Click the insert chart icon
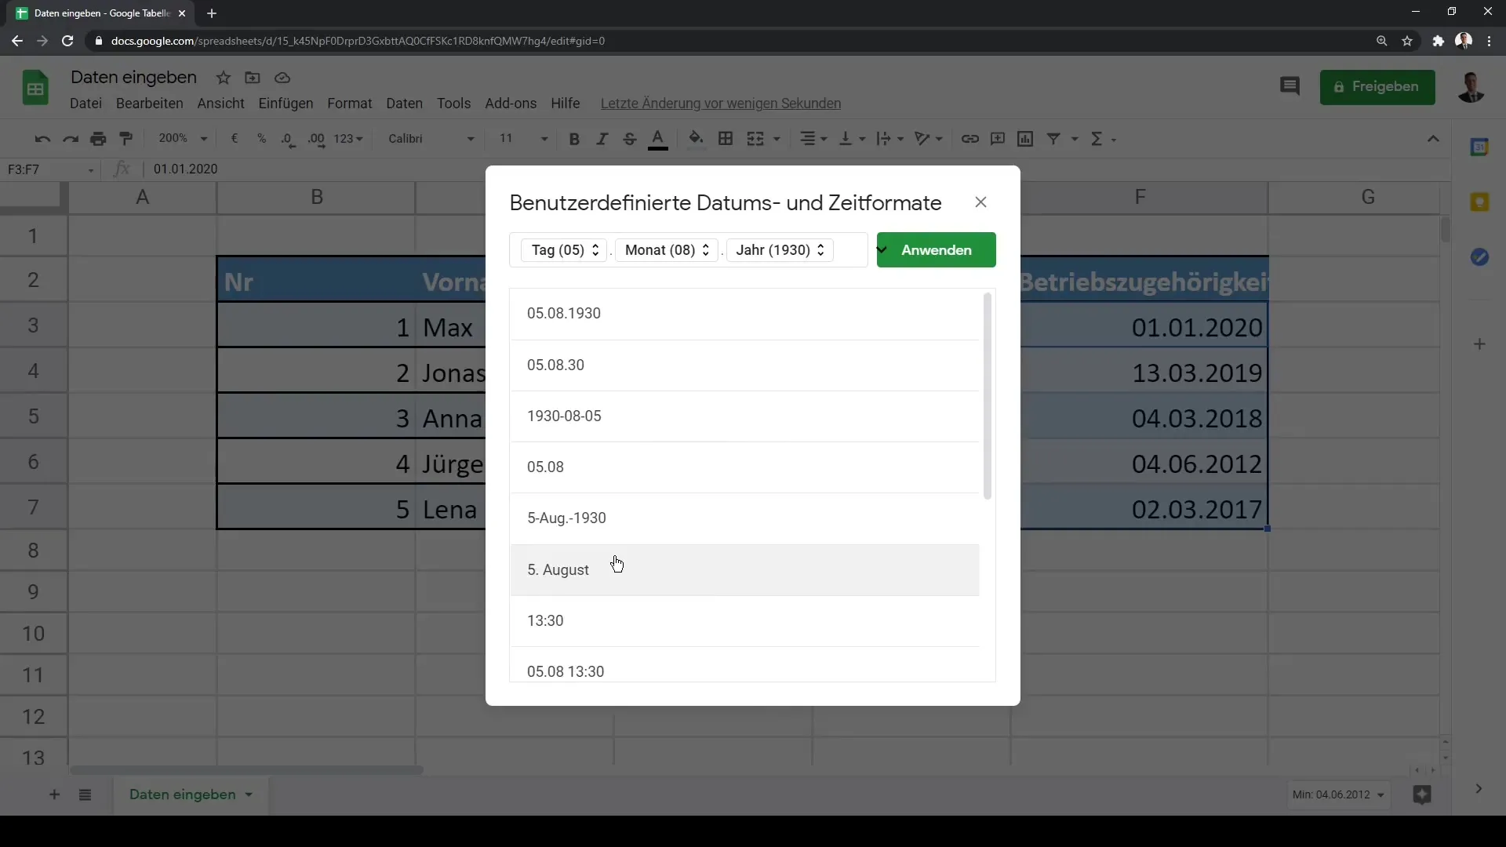This screenshot has height=847, width=1506. [1025, 139]
